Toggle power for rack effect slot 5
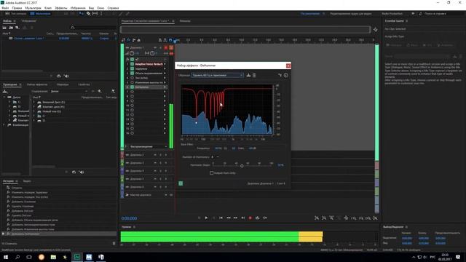The height and width of the screenshot is (262, 466). (x=133, y=82)
